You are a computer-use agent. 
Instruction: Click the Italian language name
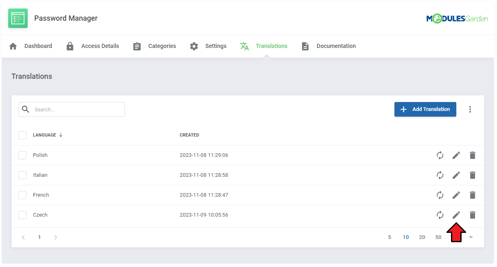click(40, 175)
